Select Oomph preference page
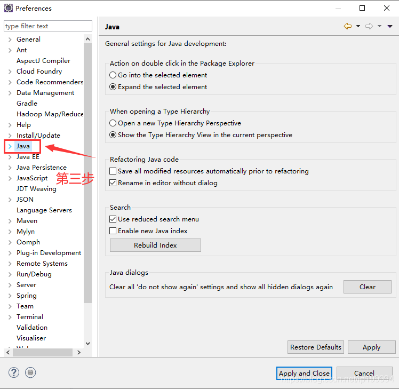Screen dimensions: 399x389 [28, 242]
